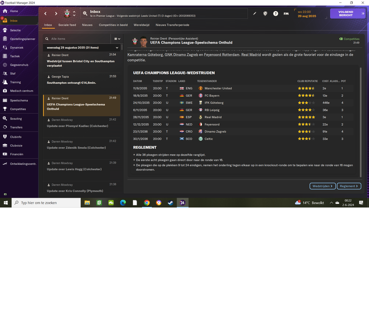
Task: Open message about Bristol City match moved
Action: [82, 62]
